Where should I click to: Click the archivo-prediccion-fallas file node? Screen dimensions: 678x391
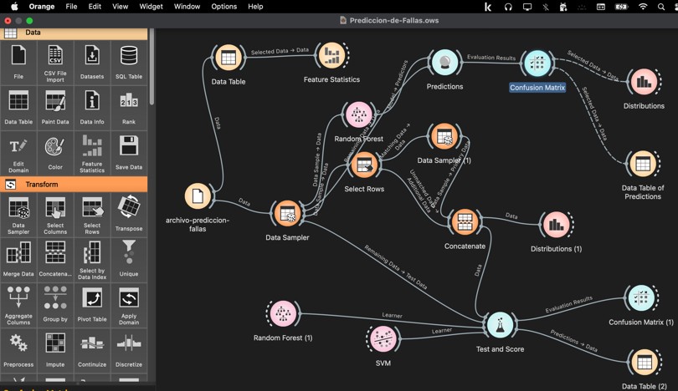click(198, 197)
